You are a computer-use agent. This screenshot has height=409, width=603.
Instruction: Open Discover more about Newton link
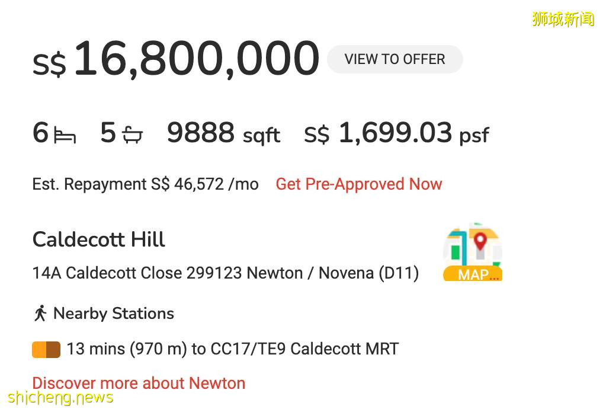(x=139, y=383)
